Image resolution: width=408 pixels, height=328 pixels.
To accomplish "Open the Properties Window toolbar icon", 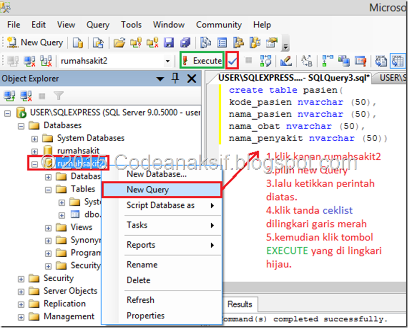I will pyautogui.click(x=271, y=43).
